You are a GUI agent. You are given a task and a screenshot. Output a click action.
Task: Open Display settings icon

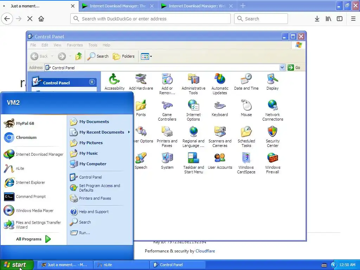pos(272,82)
